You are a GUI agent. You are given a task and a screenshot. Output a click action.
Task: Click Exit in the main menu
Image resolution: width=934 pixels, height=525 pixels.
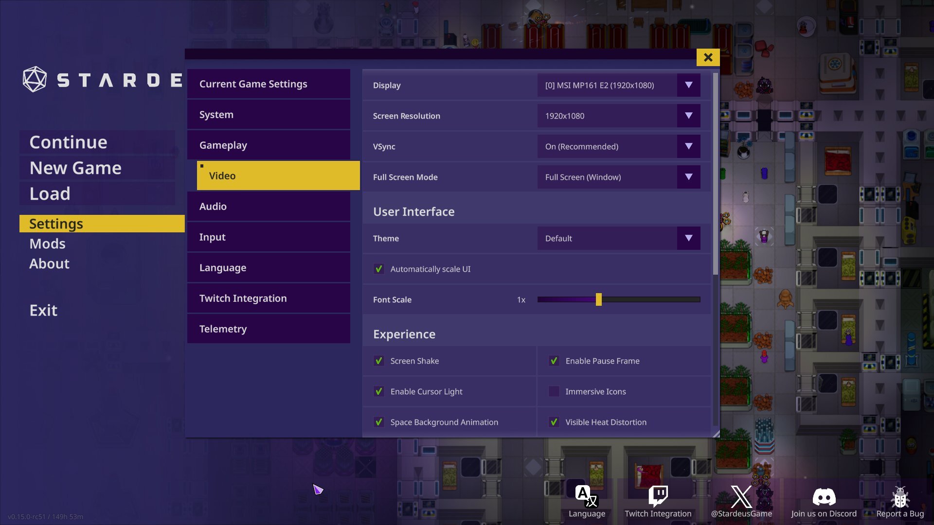(43, 310)
